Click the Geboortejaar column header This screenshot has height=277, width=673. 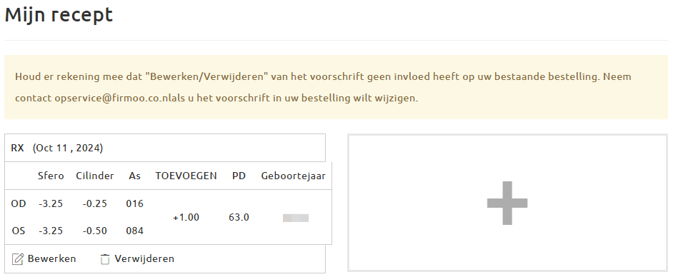pos(293,176)
